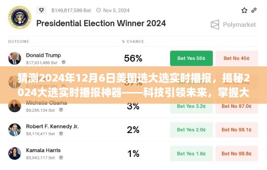The height and width of the screenshot is (170, 267).
Task: Click Bet Yes 2.0¢ for Kennedy
Action: pos(191,130)
